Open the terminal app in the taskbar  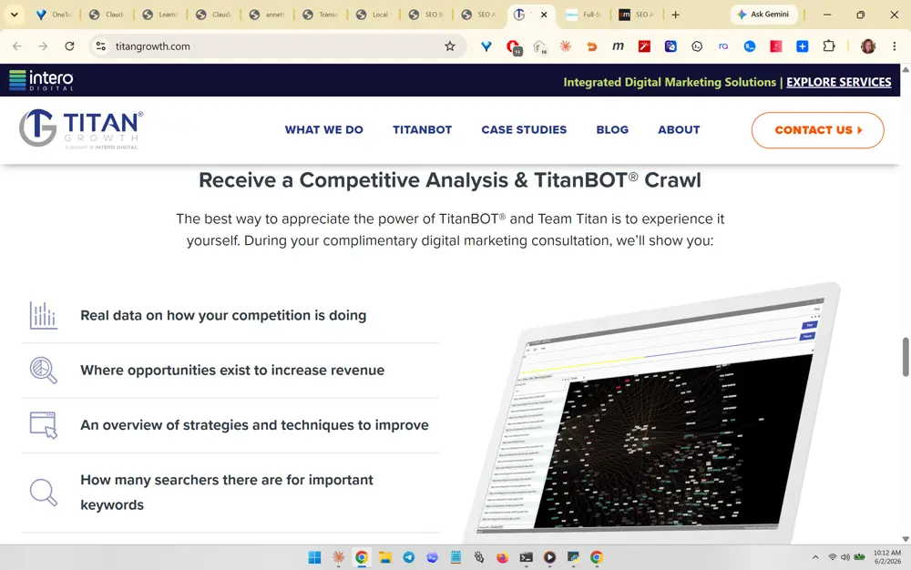(x=526, y=557)
